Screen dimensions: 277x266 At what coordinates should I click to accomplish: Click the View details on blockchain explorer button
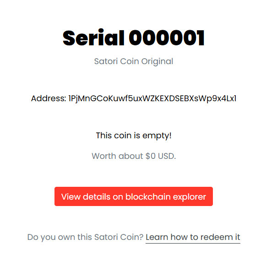(133, 196)
